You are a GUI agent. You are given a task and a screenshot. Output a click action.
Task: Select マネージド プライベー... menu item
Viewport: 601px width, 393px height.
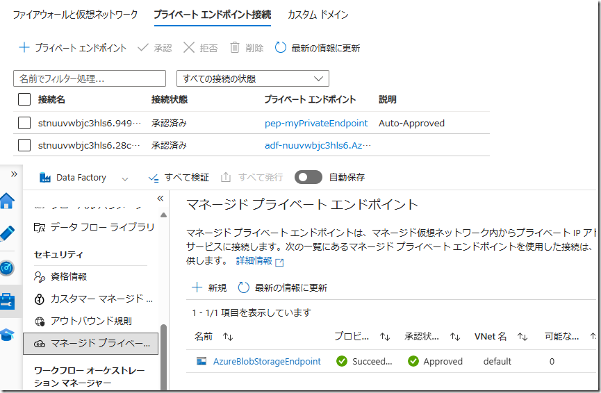click(x=91, y=344)
